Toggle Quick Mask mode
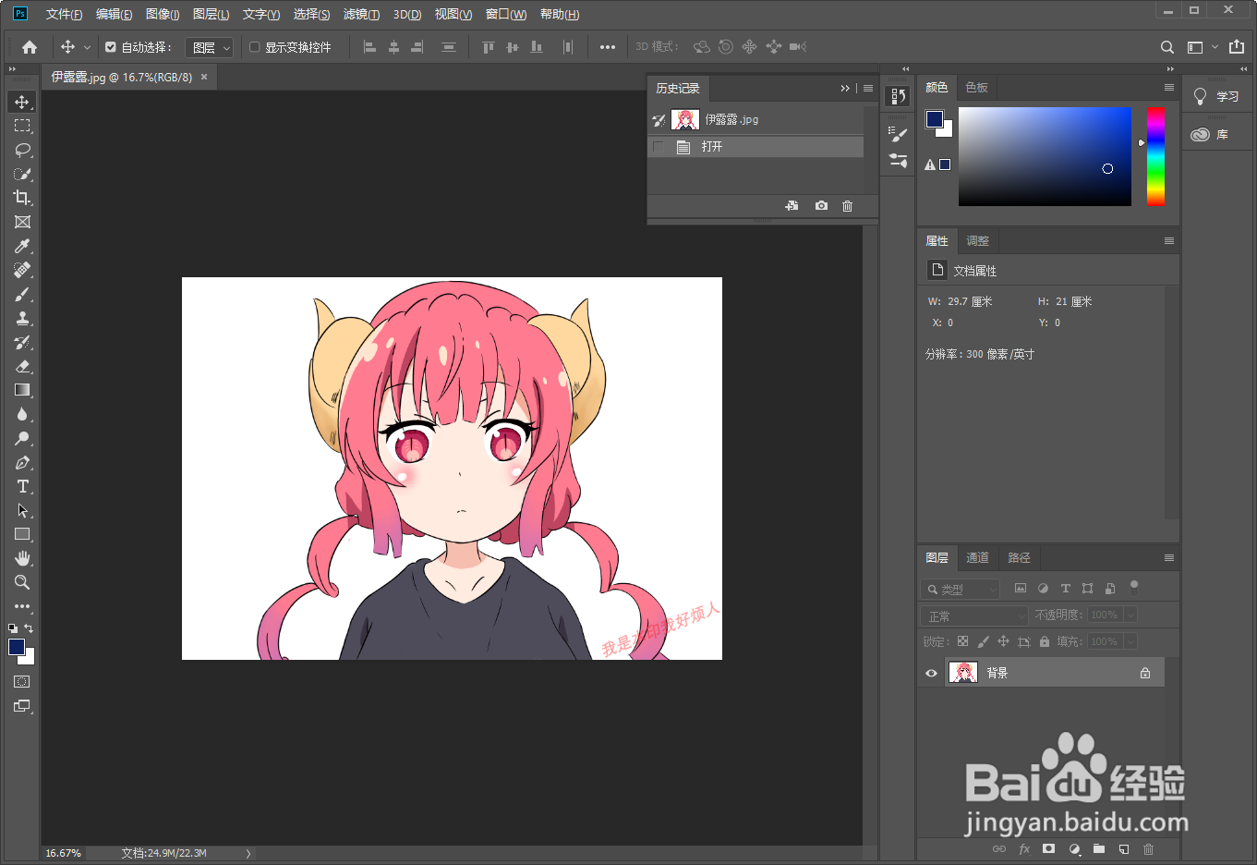Screen dimensions: 1257x865 [22, 682]
